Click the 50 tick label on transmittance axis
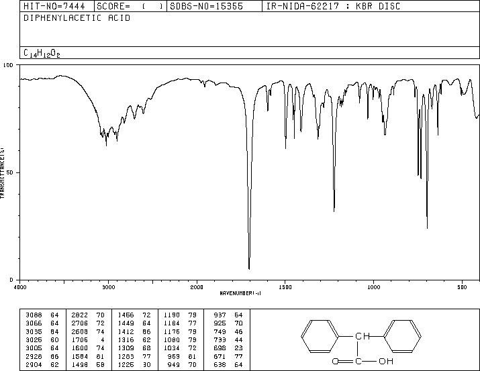 (11, 172)
